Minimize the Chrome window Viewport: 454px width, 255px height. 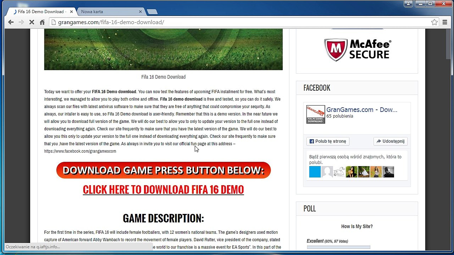420,4
